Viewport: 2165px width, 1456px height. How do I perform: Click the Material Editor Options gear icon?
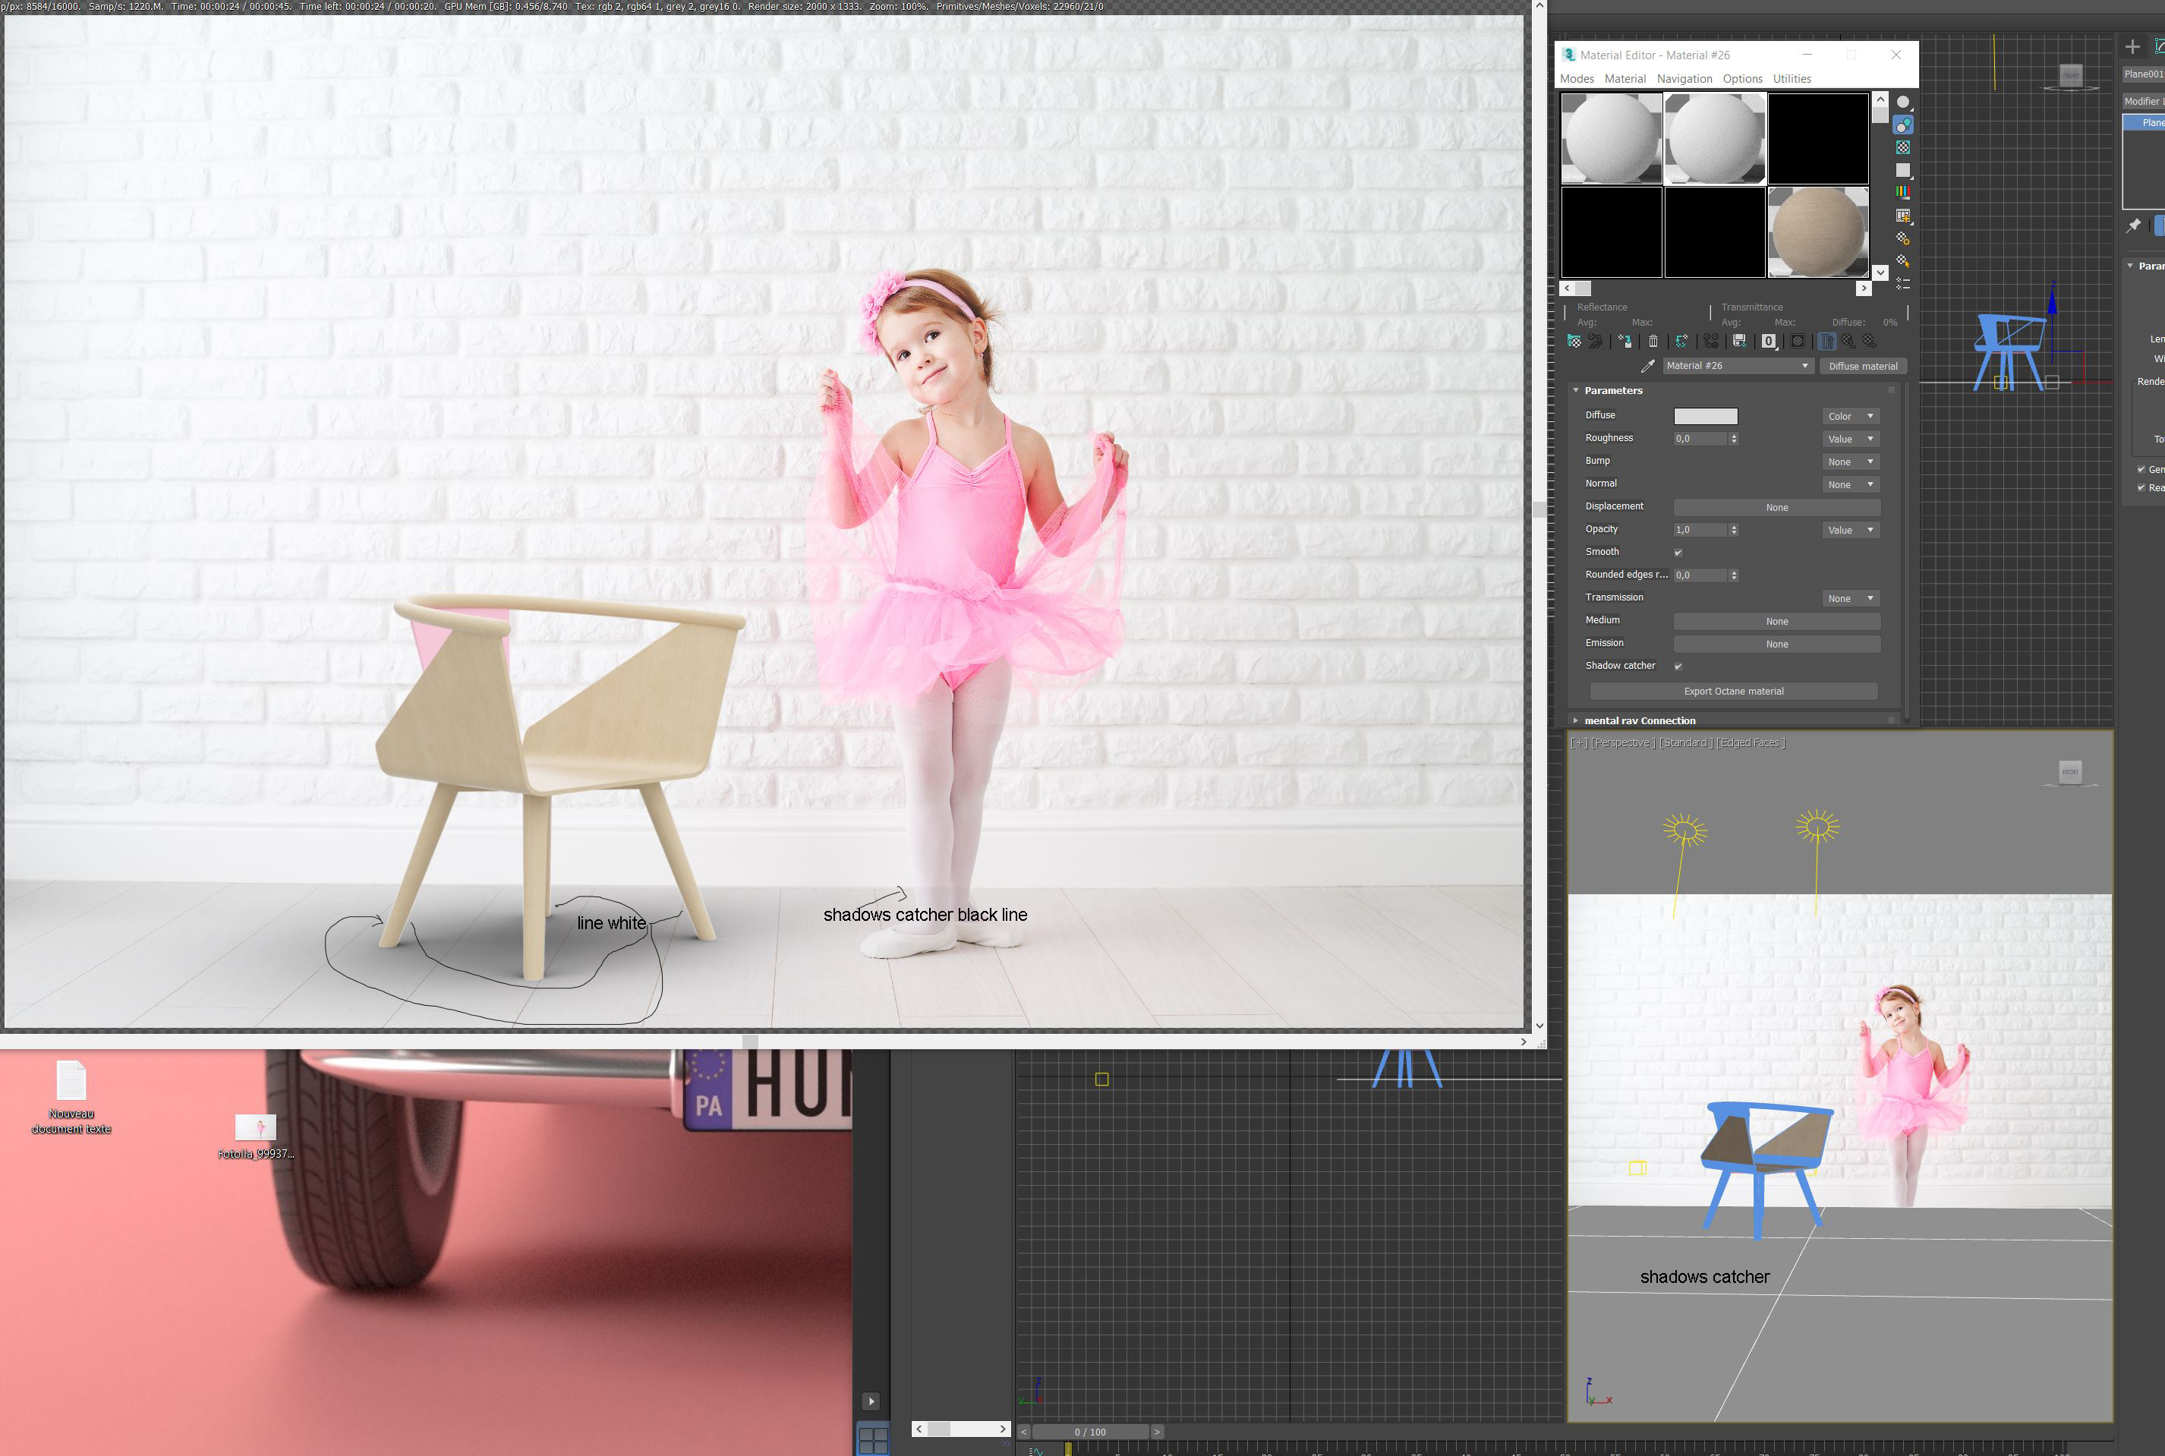(x=1903, y=238)
